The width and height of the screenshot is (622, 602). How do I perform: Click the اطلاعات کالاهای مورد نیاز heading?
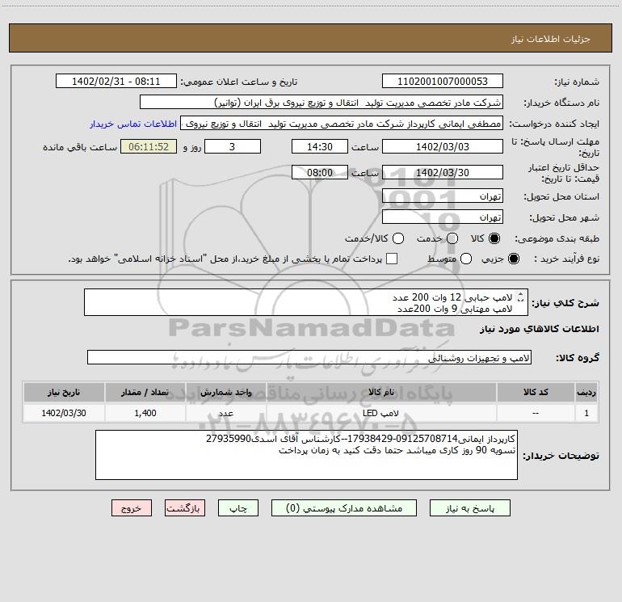[x=540, y=329]
